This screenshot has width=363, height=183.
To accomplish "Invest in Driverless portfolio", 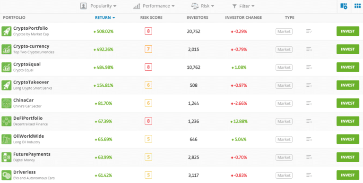I will 348,175.
